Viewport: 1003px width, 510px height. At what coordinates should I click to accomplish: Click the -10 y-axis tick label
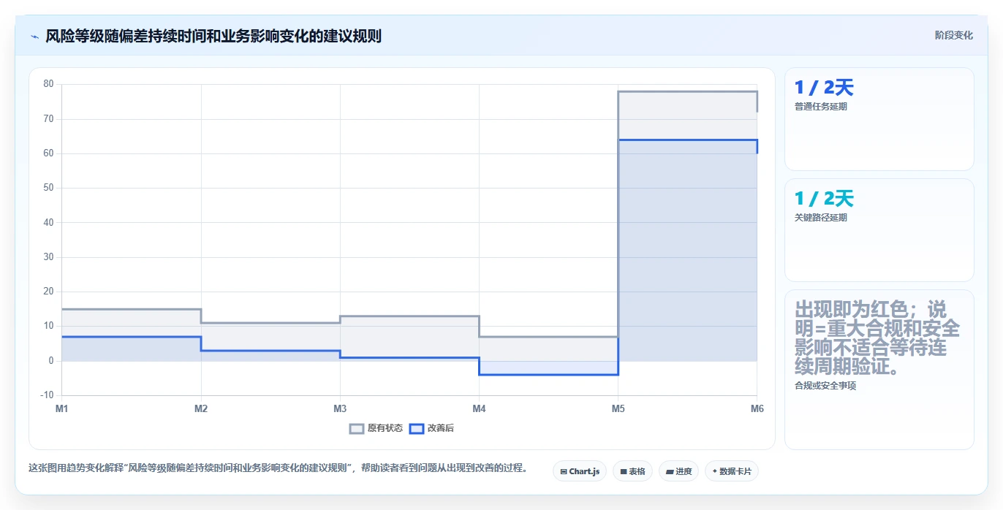point(47,395)
